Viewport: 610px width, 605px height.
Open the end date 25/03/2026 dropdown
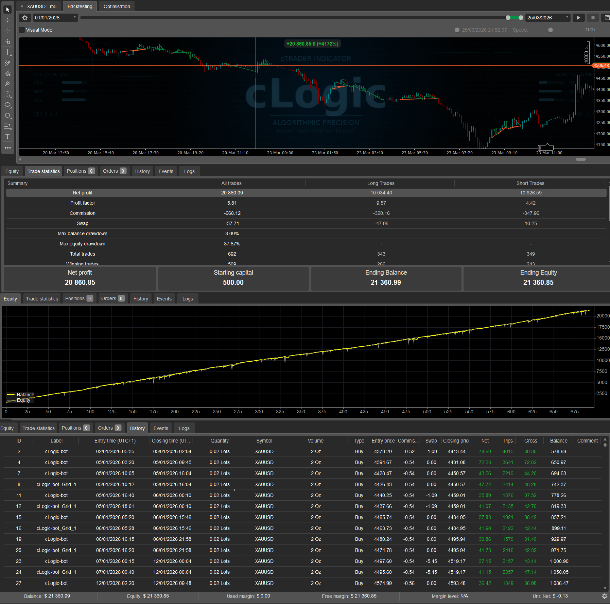(567, 17)
